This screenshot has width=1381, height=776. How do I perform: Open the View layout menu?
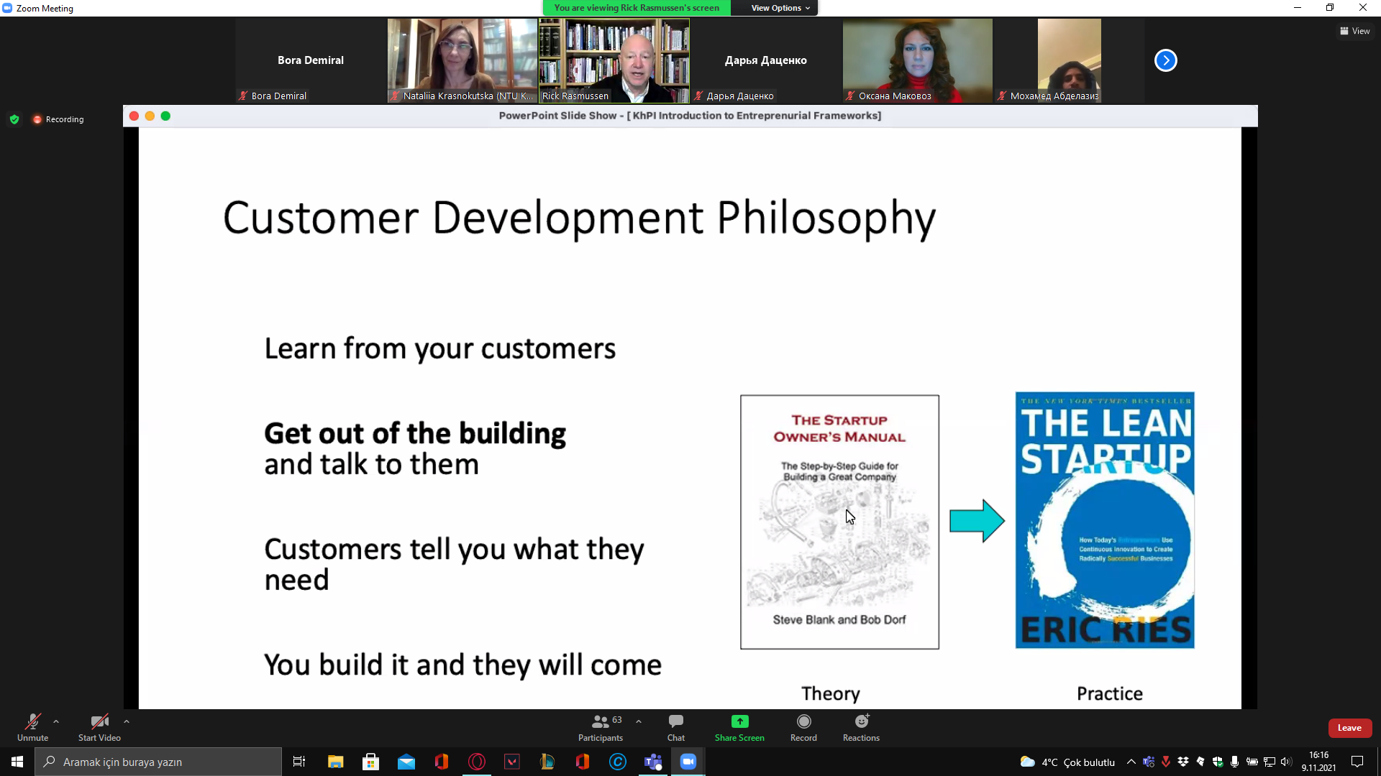coord(1355,31)
